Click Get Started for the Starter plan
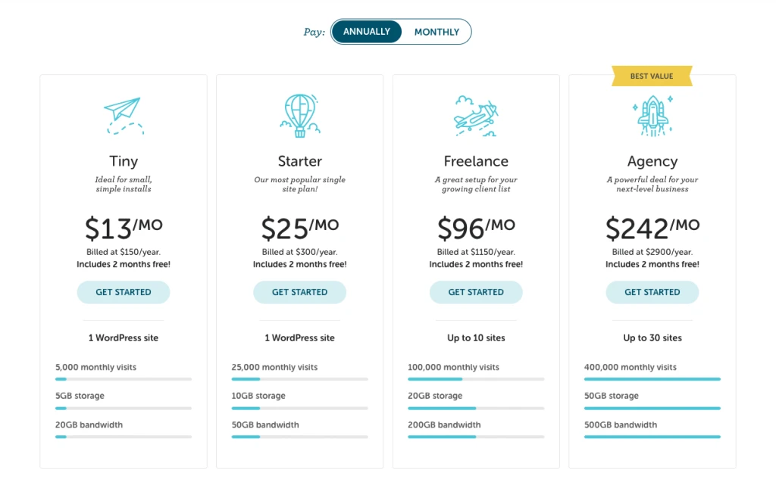Screen dimensions: 776x488 click(299, 292)
